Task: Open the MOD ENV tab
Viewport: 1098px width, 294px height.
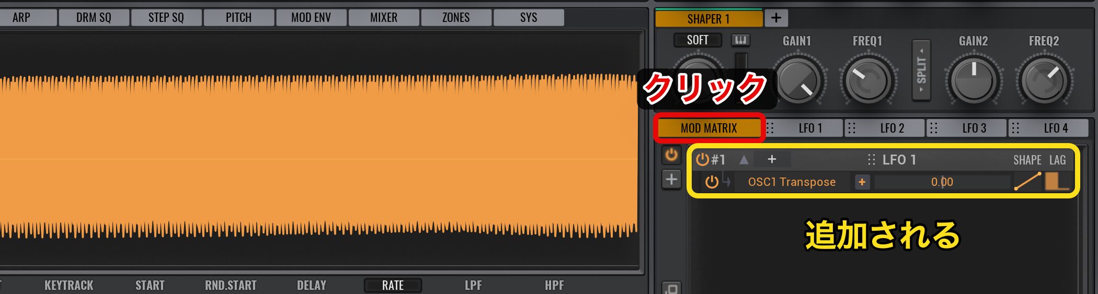Action: 311,18
